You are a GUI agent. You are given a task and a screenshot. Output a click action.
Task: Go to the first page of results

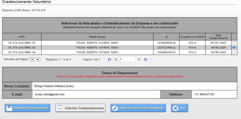click(x=109, y=59)
